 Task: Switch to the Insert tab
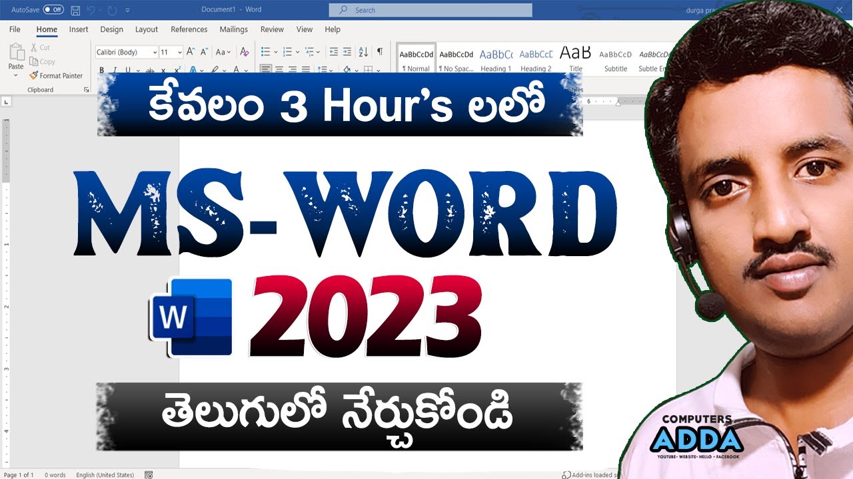click(79, 29)
